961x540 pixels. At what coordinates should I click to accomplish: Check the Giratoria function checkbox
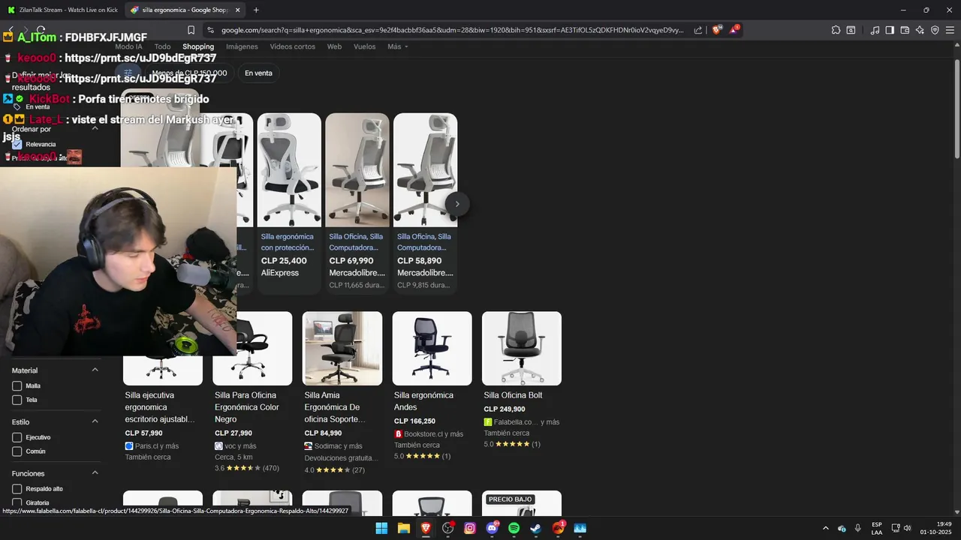pyautogui.click(x=17, y=502)
